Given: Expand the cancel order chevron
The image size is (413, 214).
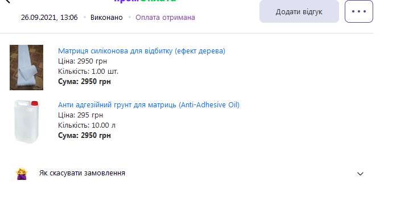Looking at the screenshot, I should pos(360,174).
